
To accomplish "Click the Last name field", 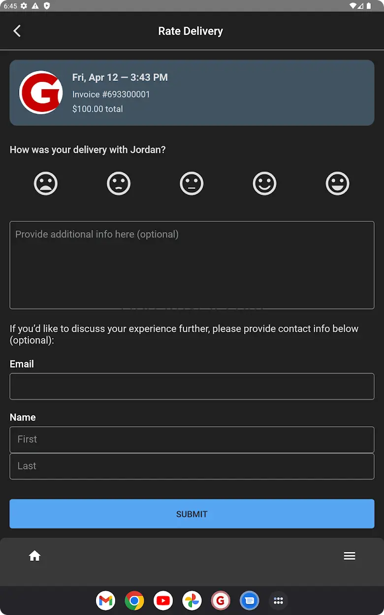I will point(192,466).
